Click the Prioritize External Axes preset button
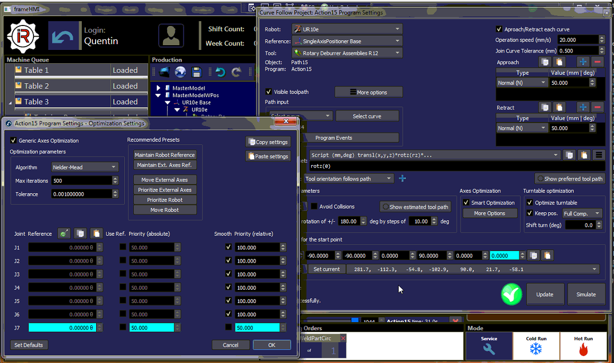This screenshot has height=363, width=614. point(165,190)
